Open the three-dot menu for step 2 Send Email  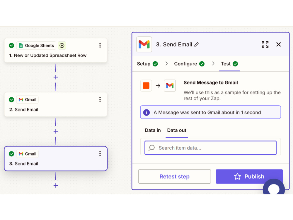tap(100, 99)
